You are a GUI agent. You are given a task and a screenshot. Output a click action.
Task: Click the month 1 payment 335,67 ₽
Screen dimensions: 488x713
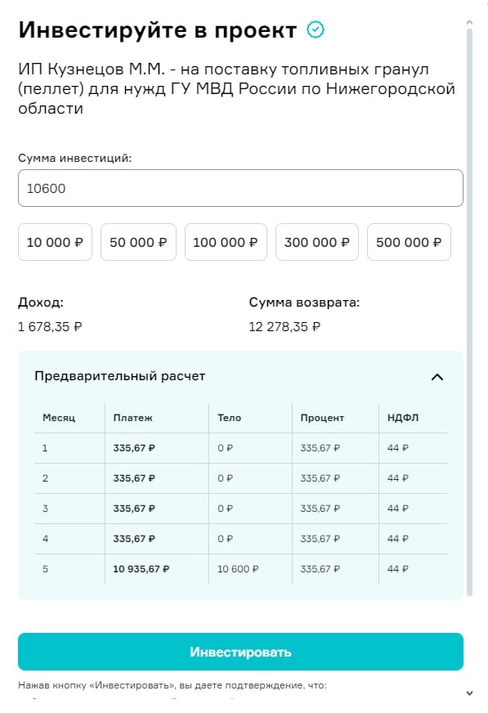(134, 448)
